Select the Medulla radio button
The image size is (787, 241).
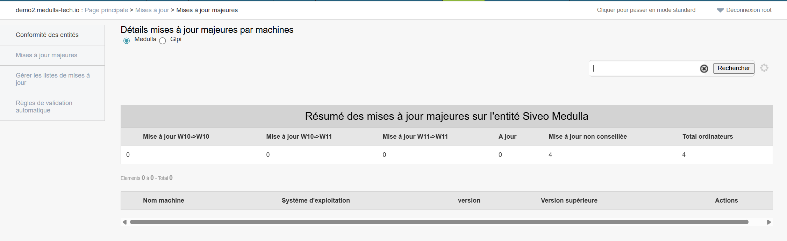(127, 41)
